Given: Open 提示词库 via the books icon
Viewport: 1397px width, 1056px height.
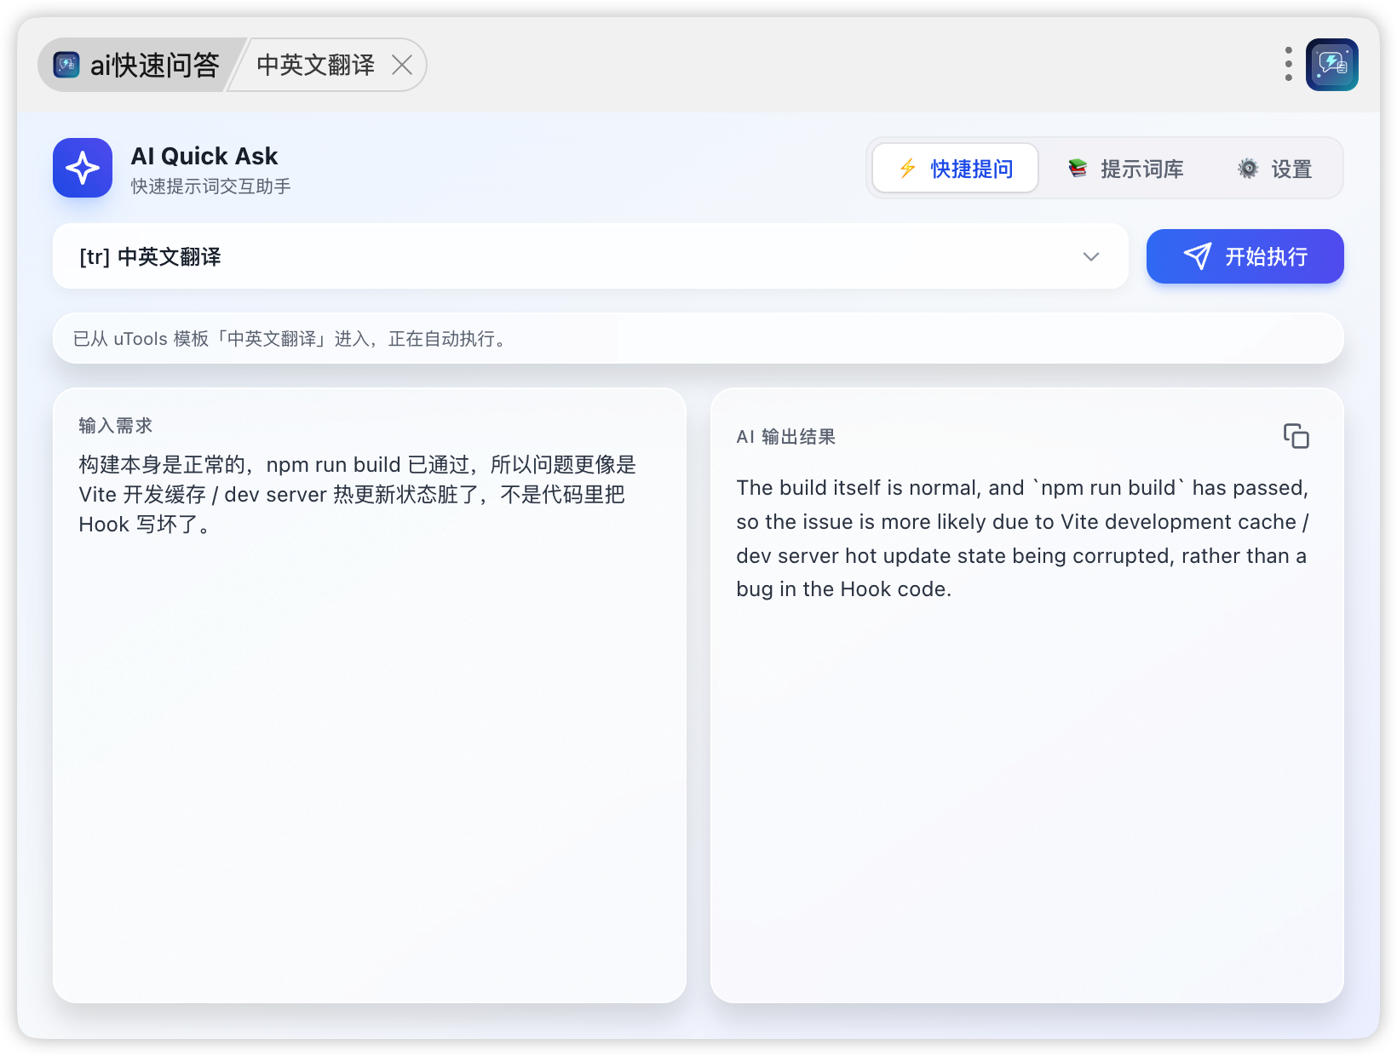Looking at the screenshot, I should pos(1078,169).
